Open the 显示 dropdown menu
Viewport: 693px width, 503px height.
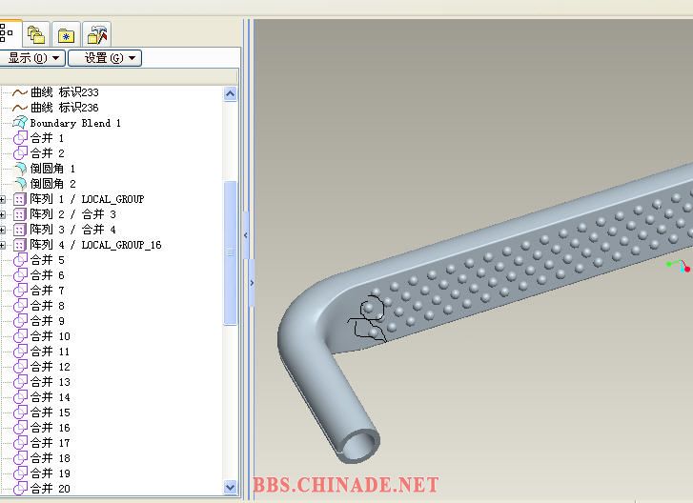[x=33, y=58]
